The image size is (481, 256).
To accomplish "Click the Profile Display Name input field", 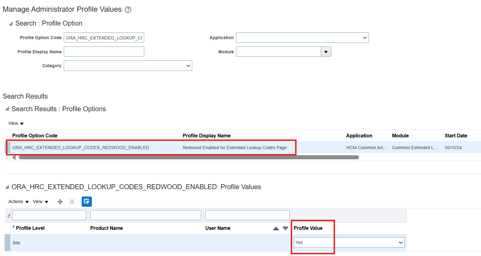I will click(104, 51).
